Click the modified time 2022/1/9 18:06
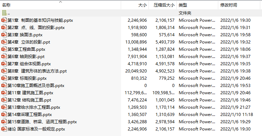Screen dimensions: 262x136 pos(235,49)
